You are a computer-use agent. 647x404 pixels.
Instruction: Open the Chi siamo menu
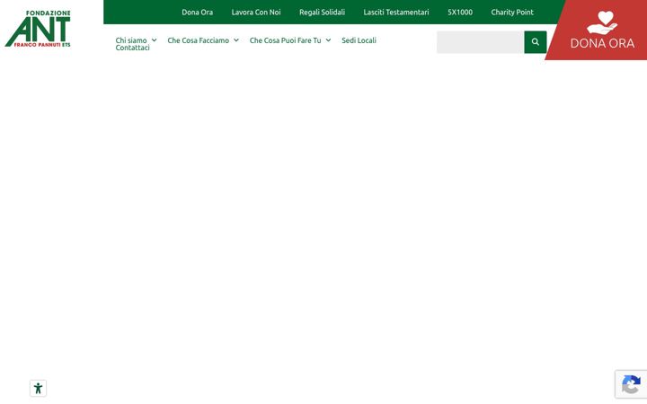[131, 40]
